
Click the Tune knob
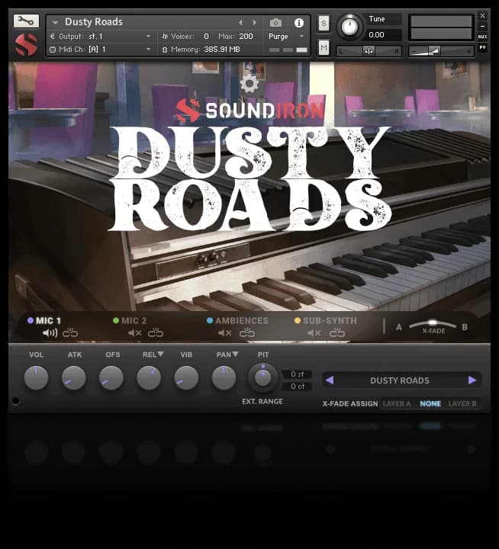pos(349,26)
